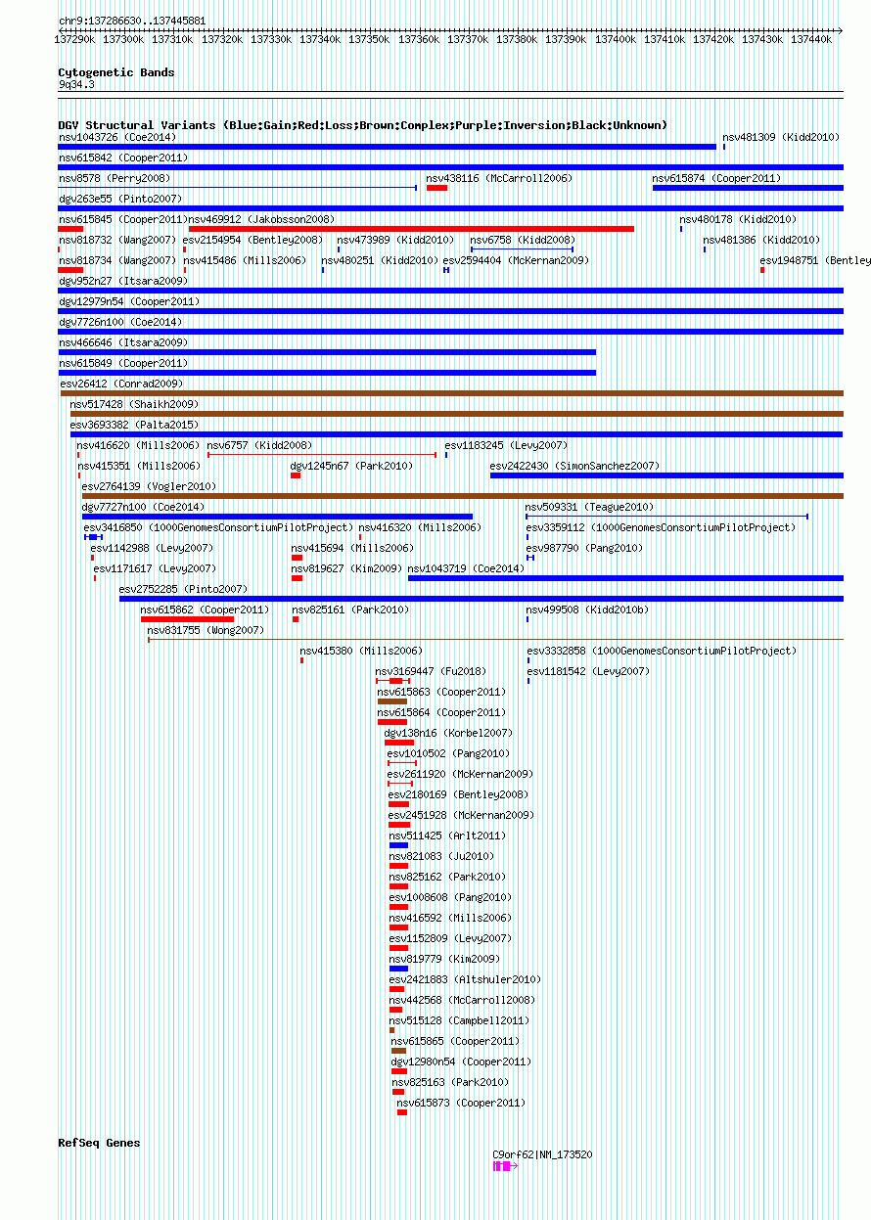Click esv1008608 (Pang2010) label

[450, 897]
